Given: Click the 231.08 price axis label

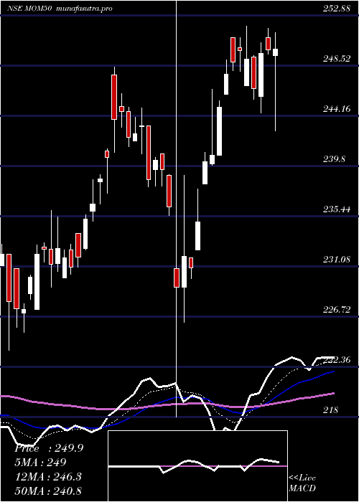Looking at the screenshot, I should pyautogui.click(x=336, y=260).
